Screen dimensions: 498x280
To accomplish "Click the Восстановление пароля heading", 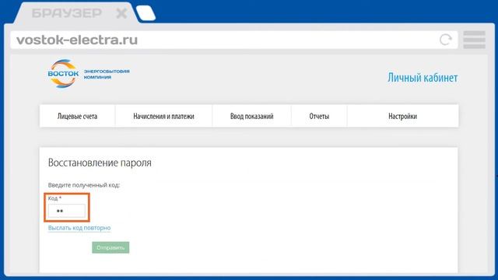I will 100,163.
